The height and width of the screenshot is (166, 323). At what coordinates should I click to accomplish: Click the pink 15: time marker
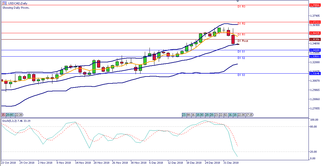coord(3,115)
